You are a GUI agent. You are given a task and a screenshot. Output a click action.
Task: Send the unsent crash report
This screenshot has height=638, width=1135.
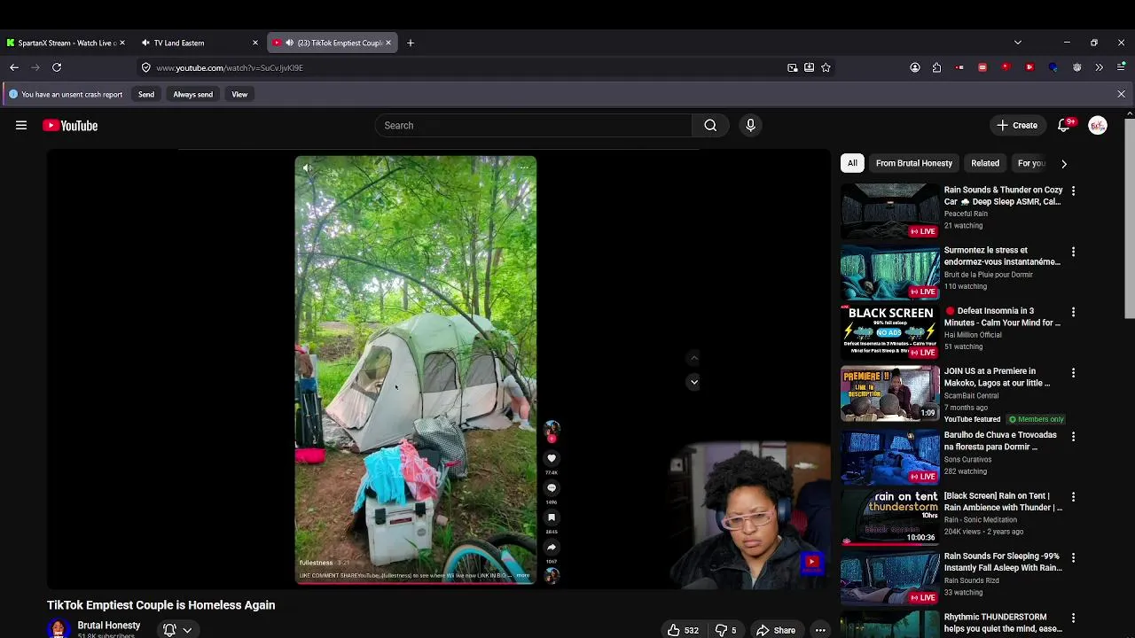click(146, 94)
